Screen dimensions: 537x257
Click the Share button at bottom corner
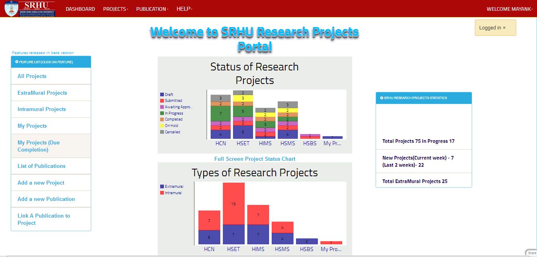point(532,253)
